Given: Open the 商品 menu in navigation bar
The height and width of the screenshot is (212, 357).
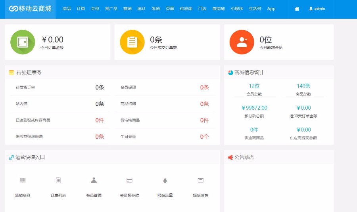Looking at the screenshot, I should click(67, 9).
